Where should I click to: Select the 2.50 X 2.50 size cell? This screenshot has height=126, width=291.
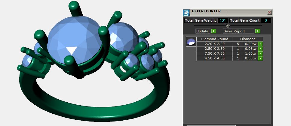pos(214,49)
